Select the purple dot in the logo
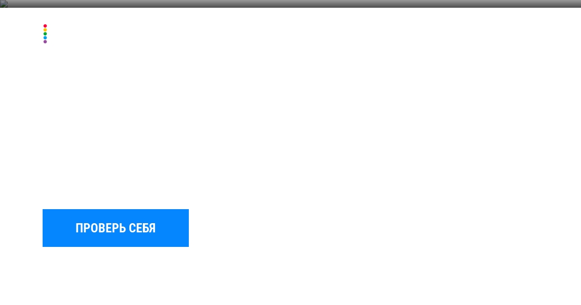The height and width of the screenshot is (305, 581). point(45,42)
